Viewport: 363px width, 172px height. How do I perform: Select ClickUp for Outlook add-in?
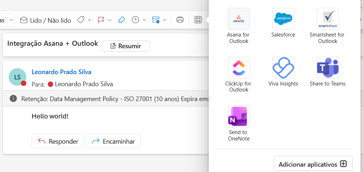(239, 68)
